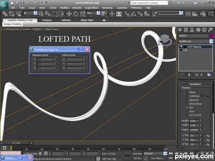This screenshot has width=215, height=161.
Task: Open Edit Named Selection Sets tool
Action: (155, 14)
